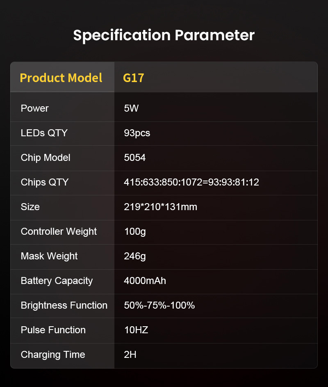Screen dimensions: 328x387
Task: Select the 50%-75%-100% brightness value
Action: [159, 305]
